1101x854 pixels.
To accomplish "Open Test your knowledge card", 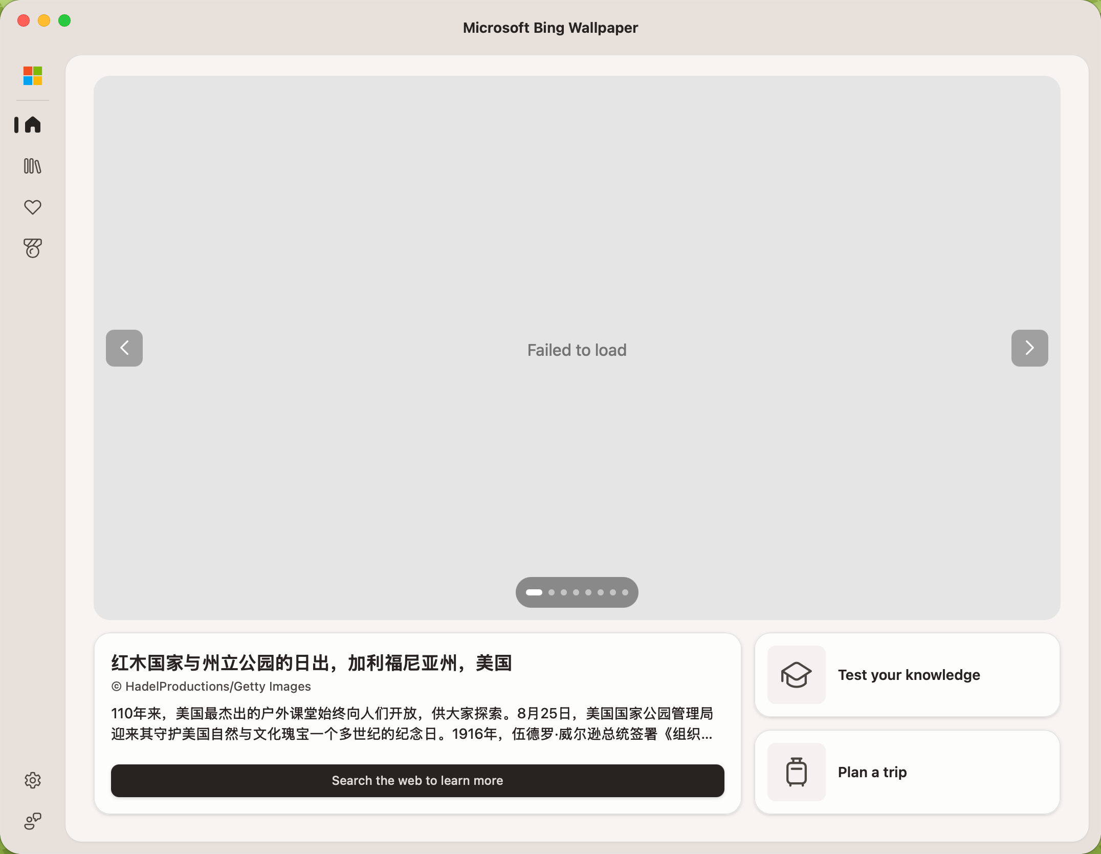I will pyautogui.click(x=907, y=675).
